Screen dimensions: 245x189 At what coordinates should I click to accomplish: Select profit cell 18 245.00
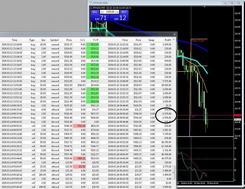click(x=166, y=142)
